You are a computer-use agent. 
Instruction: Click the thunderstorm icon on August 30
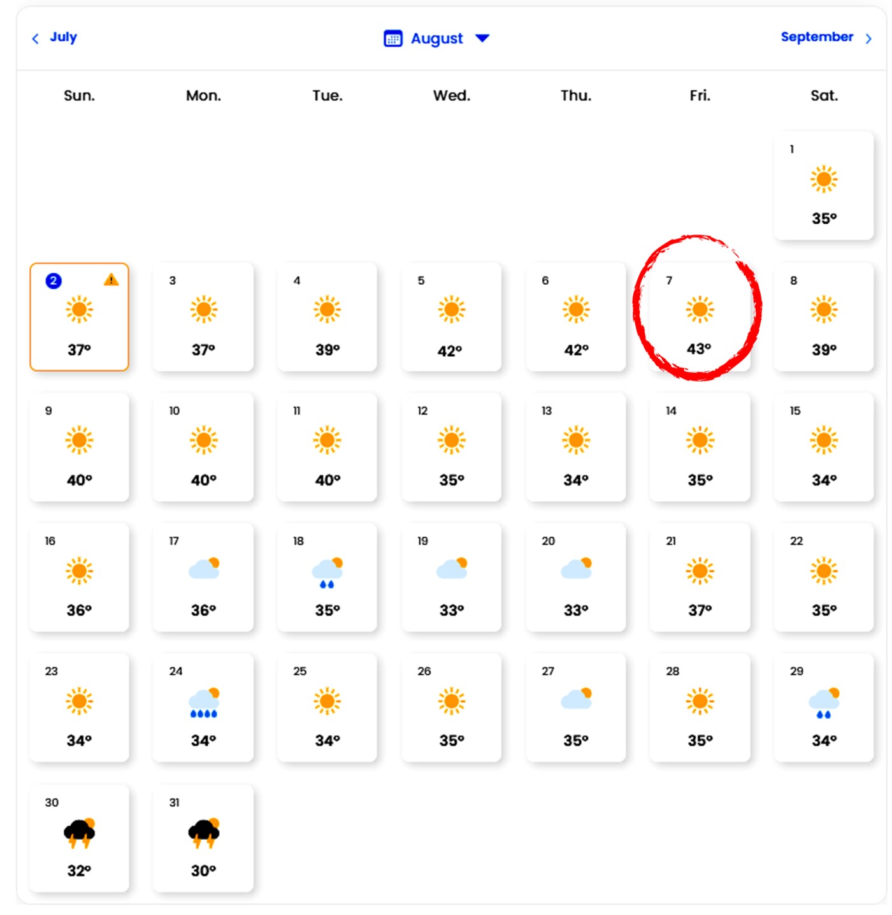click(x=80, y=833)
